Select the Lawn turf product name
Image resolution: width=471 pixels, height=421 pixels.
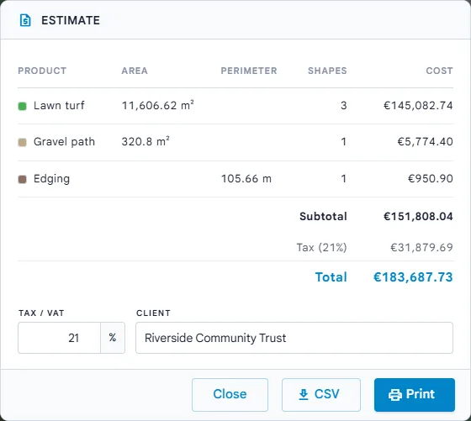(x=59, y=106)
